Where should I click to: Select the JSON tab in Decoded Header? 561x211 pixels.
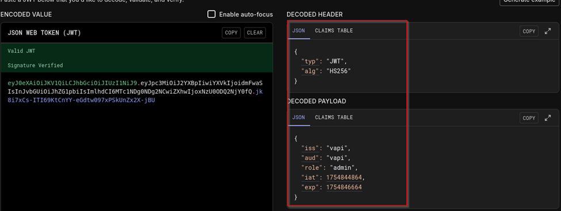299,30
